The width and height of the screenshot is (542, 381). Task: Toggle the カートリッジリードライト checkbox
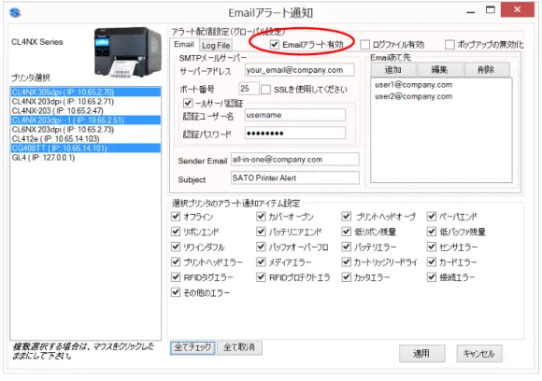point(346,261)
